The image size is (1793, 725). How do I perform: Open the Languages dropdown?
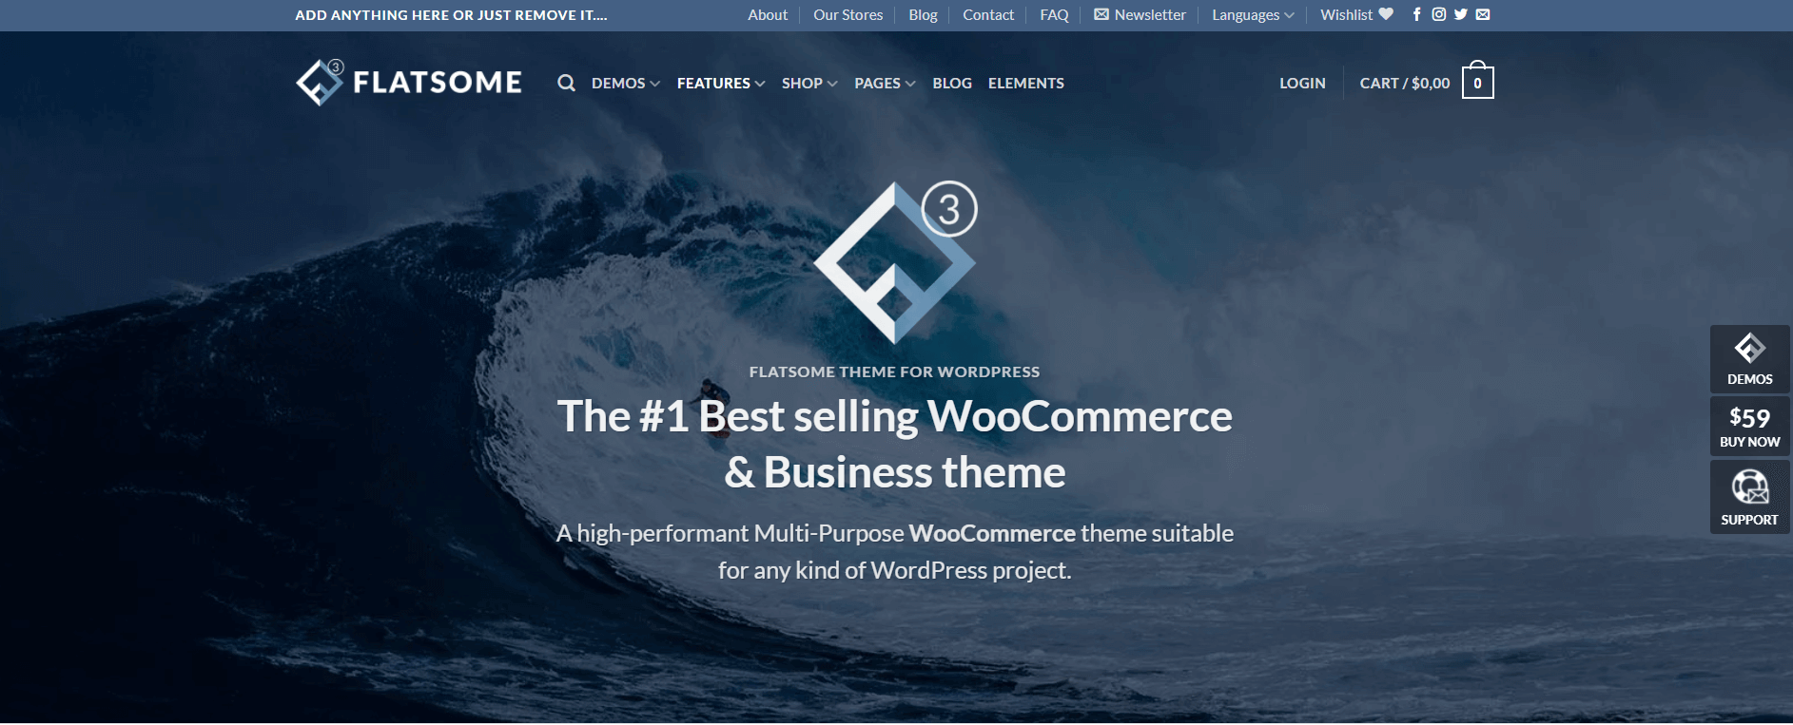tap(1253, 14)
